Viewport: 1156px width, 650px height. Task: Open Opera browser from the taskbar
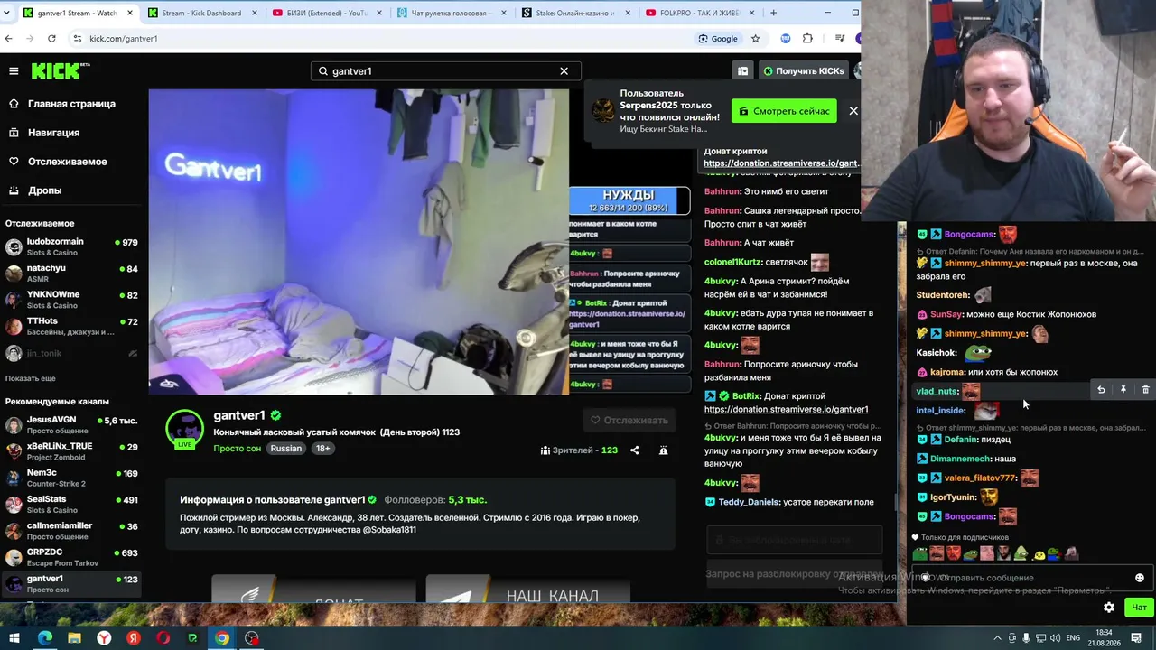click(x=163, y=638)
